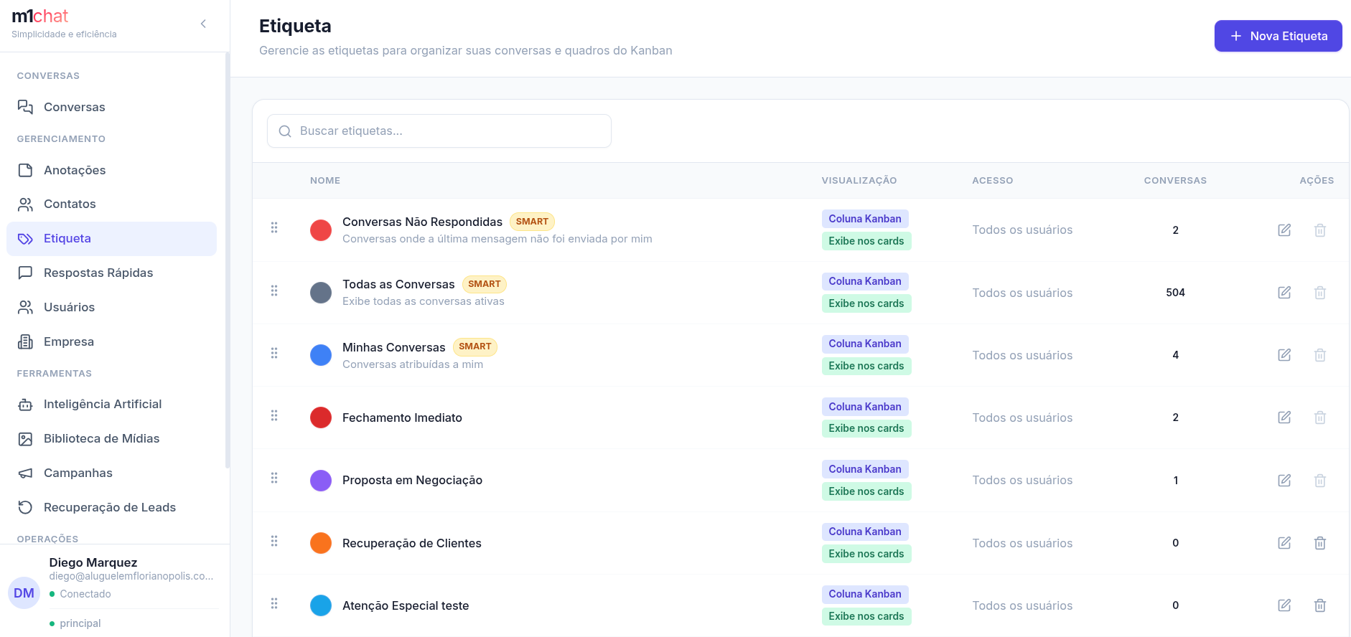Click the DM user avatar

tap(24, 593)
